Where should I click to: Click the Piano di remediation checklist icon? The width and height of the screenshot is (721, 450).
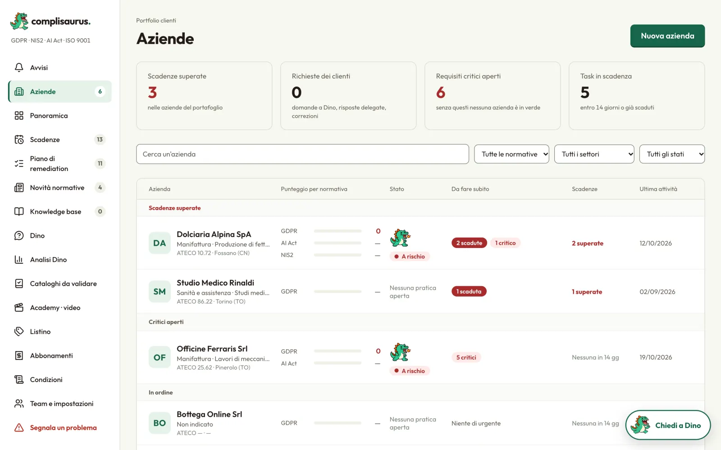[x=19, y=163]
